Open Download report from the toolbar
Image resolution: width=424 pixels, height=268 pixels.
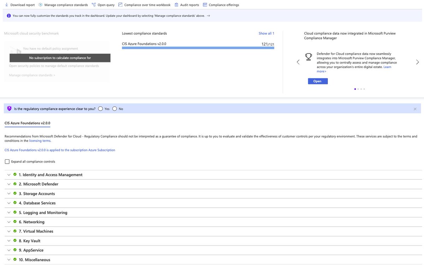tap(20, 5)
